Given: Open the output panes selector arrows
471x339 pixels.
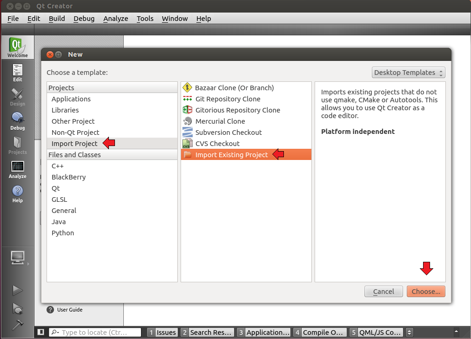Looking at the screenshot, I should click(x=409, y=332).
